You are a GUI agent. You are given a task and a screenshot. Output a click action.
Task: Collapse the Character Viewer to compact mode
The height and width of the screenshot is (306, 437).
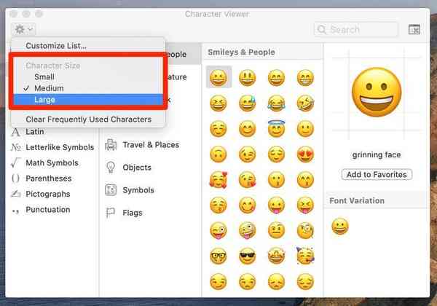tap(414, 29)
